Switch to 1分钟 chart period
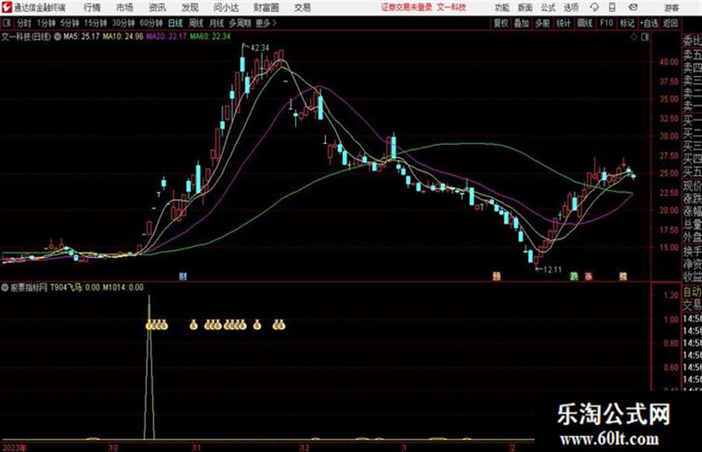Screen dimensions: 702x452 (46, 23)
